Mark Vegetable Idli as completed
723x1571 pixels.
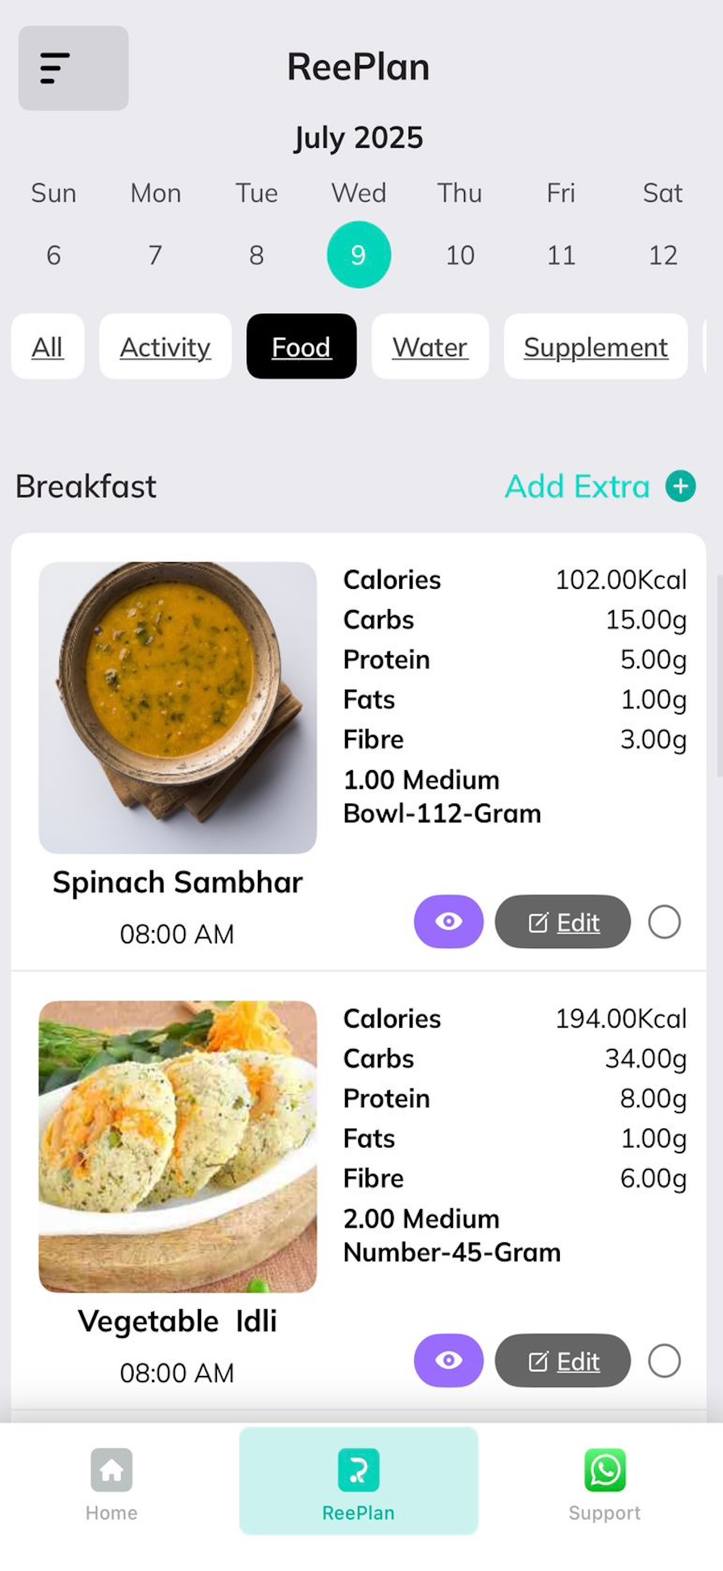[664, 1361]
